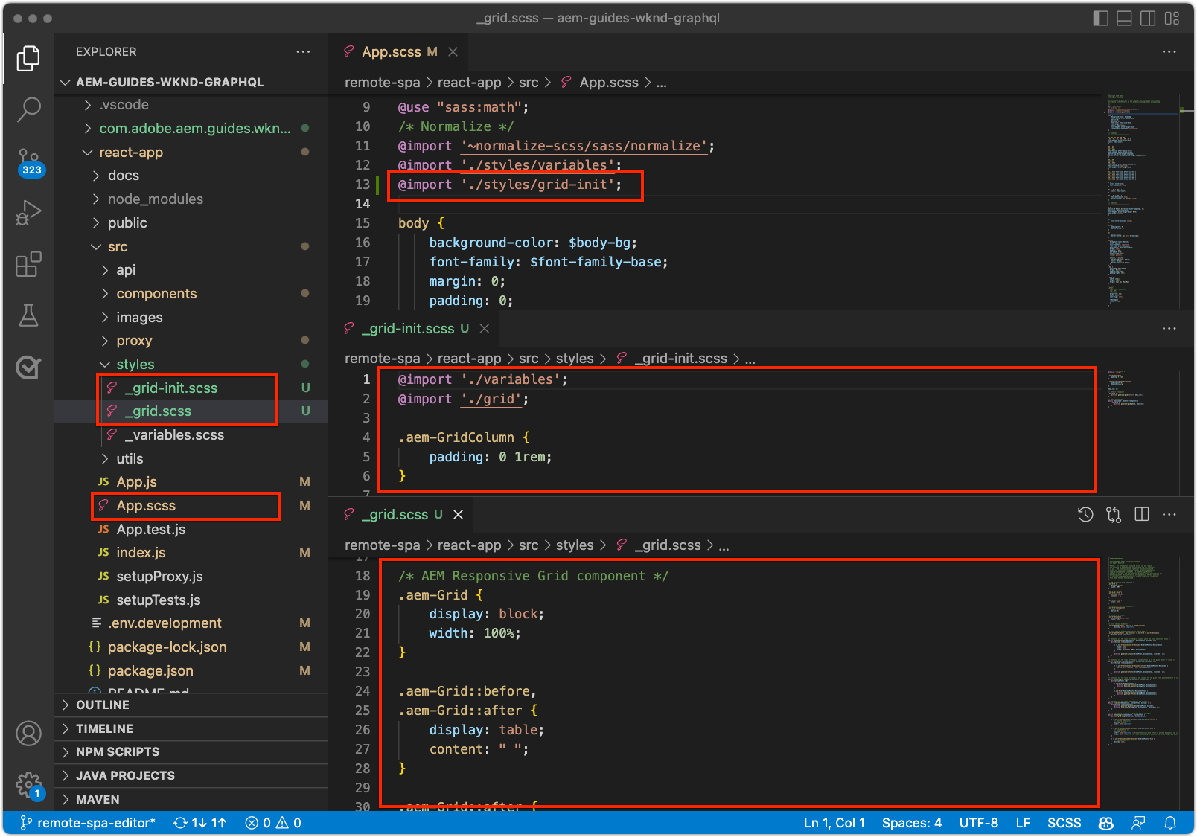Expand the OUTLINE section
Viewport: 1197px width, 837px height.
103,705
